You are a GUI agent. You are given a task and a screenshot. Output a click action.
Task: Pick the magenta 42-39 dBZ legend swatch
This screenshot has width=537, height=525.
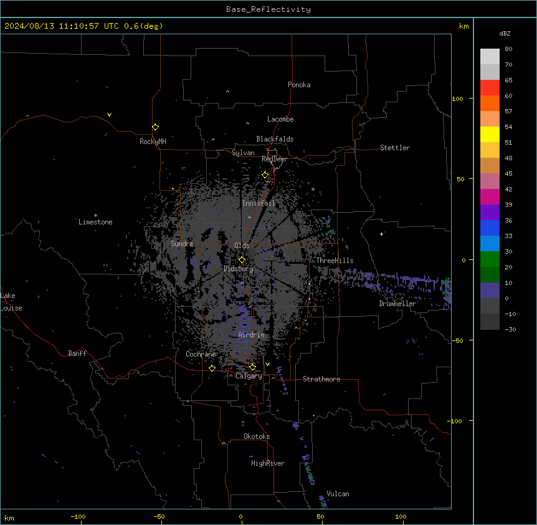[x=490, y=196]
